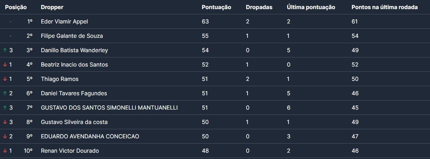Image resolution: width=430 pixels, height=159 pixels.
Task: Click red down arrow beside Beatriz Inacio dos Santos
Action: 5,65
